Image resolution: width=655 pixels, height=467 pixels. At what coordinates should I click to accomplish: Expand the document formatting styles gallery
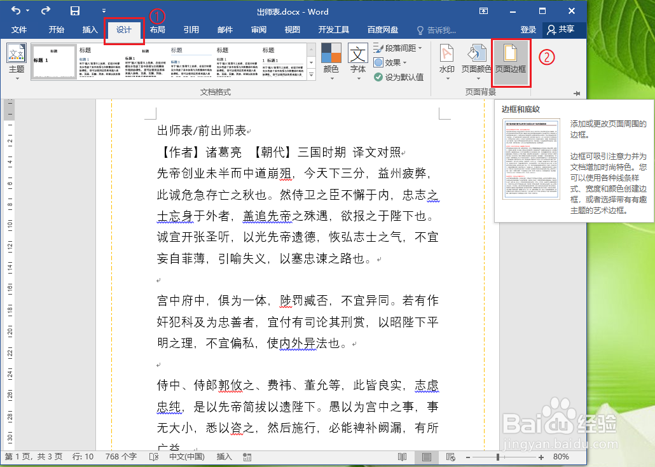coord(311,73)
